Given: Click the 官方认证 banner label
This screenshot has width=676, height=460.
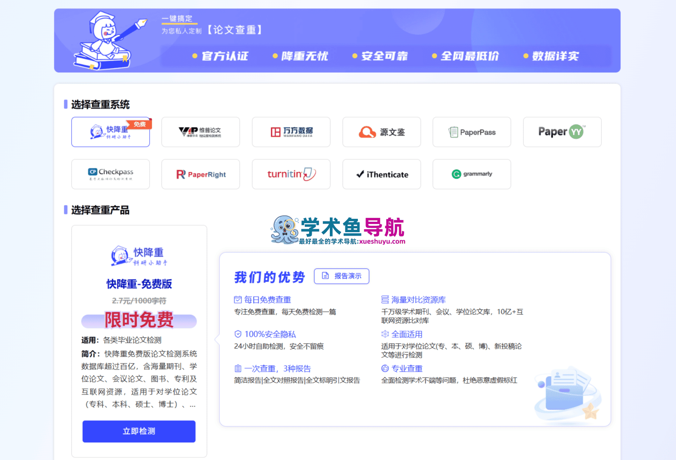Looking at the screenshot, I should [x=225, y=56].
